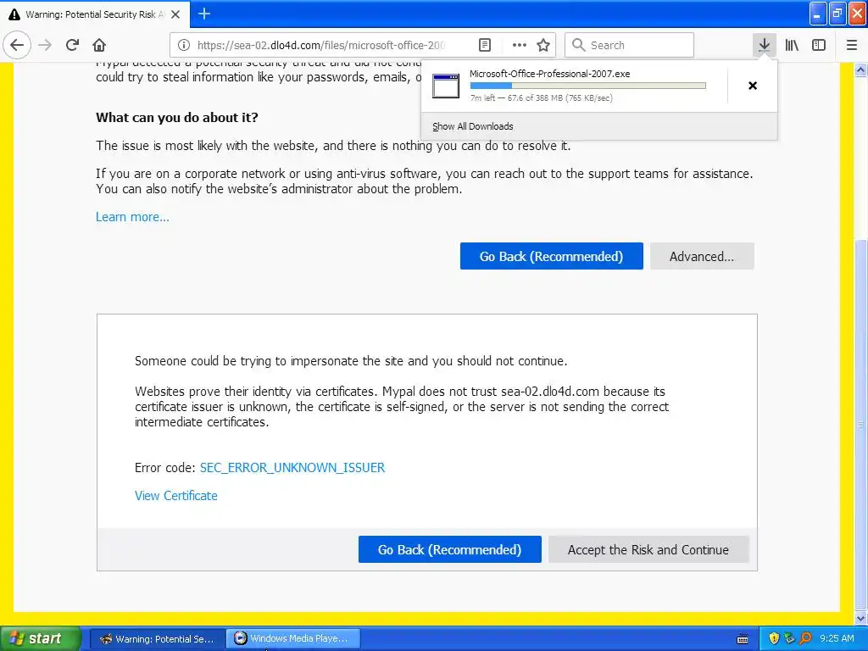Click lower Go Back (Recommended) button

click(449, 549)
